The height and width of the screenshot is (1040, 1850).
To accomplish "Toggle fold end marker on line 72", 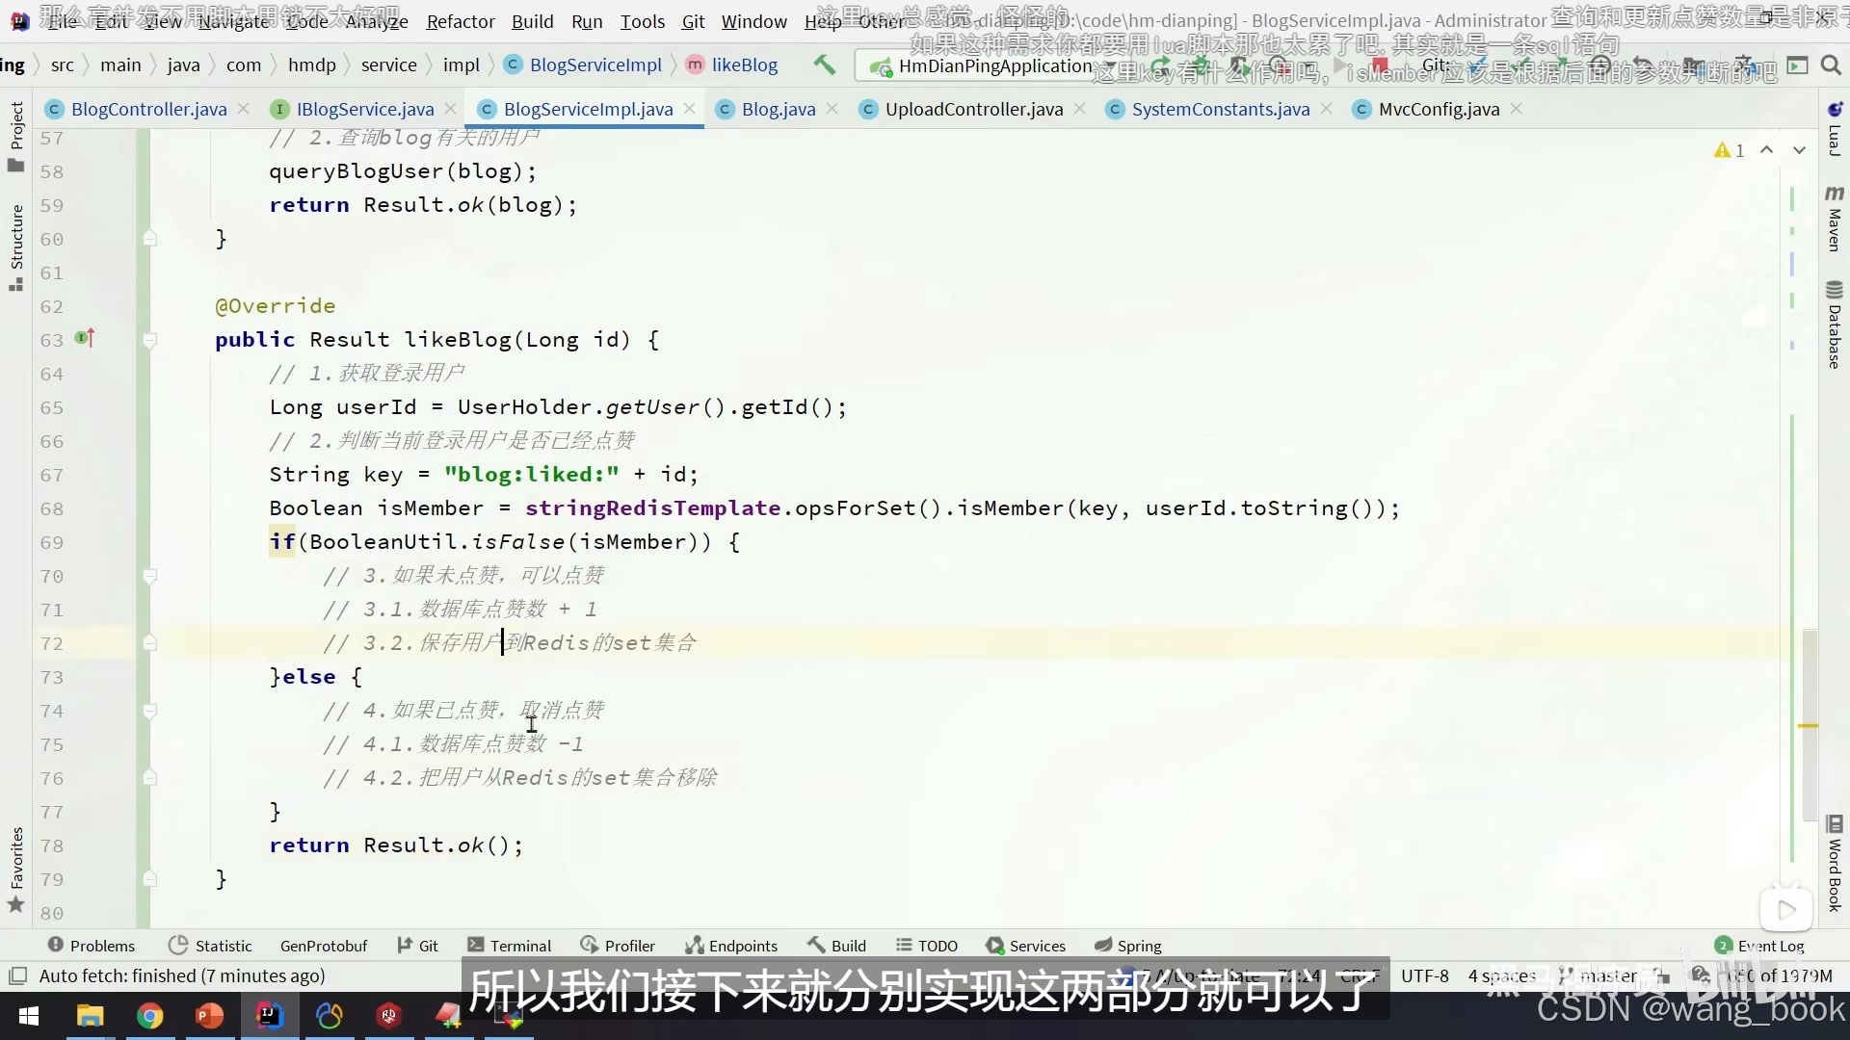I will coord(149,642).
